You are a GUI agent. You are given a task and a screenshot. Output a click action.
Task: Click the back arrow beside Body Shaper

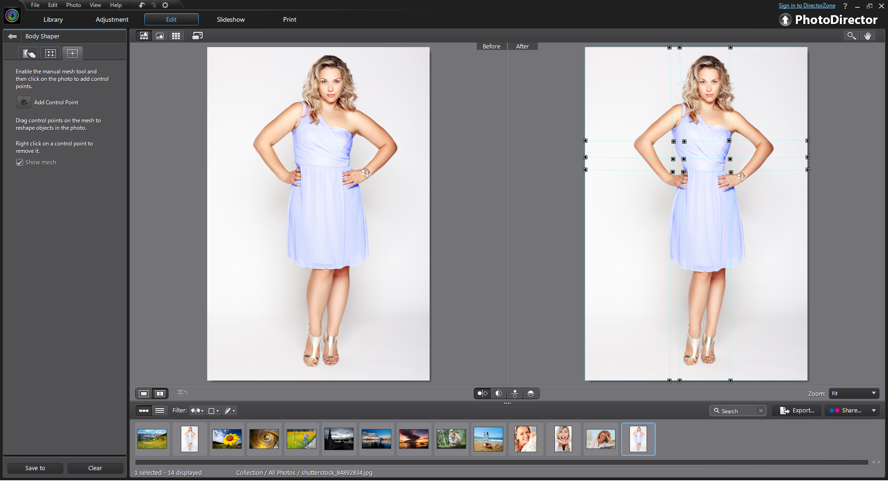click(12, 36)
